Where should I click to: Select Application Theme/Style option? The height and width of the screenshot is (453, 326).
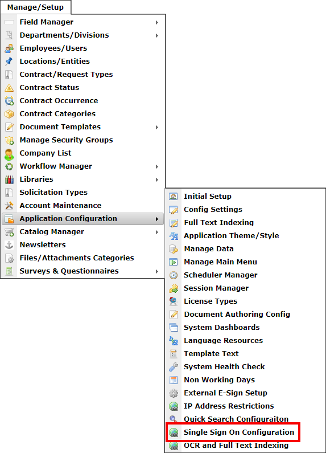click(x=232, y=236)
